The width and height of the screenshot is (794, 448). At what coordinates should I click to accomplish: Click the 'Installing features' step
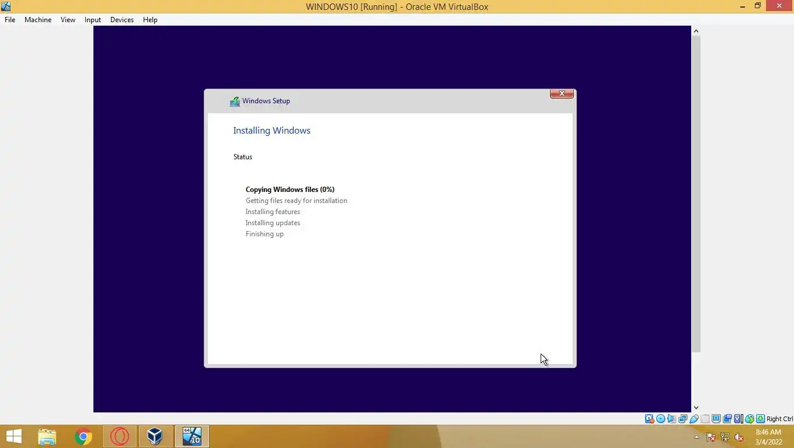(x=273, y=212)
